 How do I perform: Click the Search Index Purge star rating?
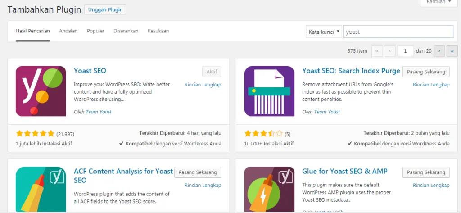point(263,134)
